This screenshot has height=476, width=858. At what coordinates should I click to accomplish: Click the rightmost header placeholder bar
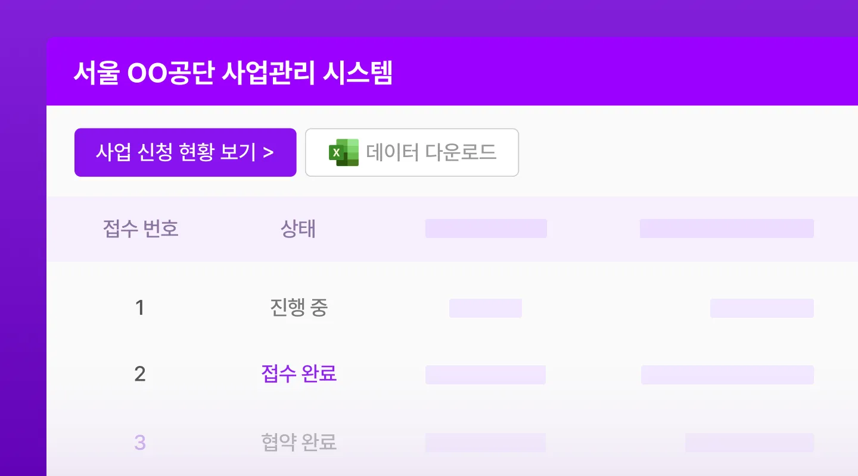727,228
